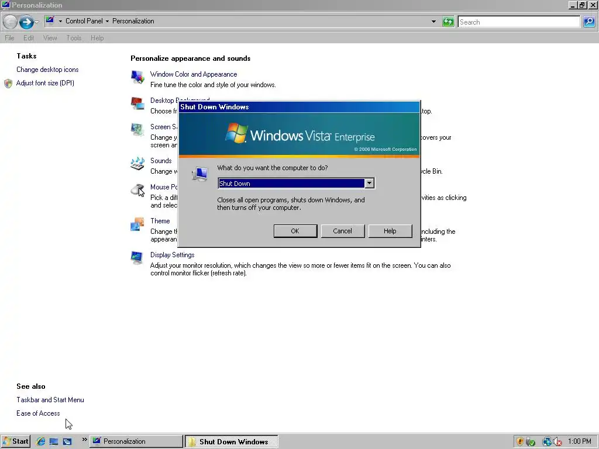Click the Display Settings monitor icon
Image resolution: width=599 pixels, height=449 pixels.
point(137,258)
